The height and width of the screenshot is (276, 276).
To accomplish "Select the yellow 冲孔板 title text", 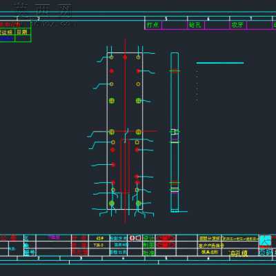I will (x=239, y=253).
